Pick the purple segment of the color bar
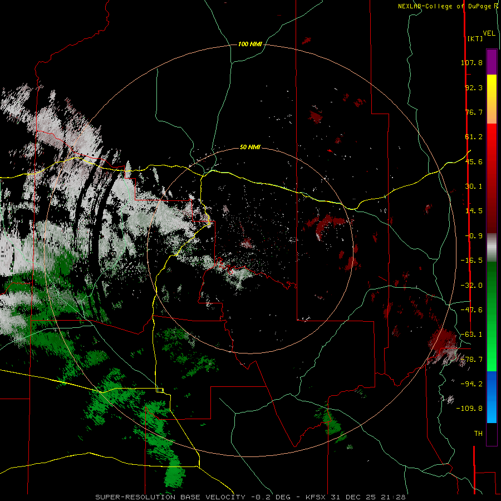The height and width of the screenshot is (501, 501). 492,62
